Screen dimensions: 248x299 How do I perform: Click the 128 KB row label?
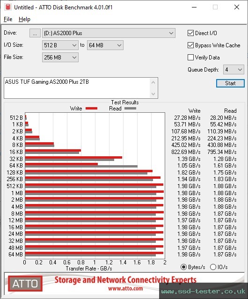15,172
